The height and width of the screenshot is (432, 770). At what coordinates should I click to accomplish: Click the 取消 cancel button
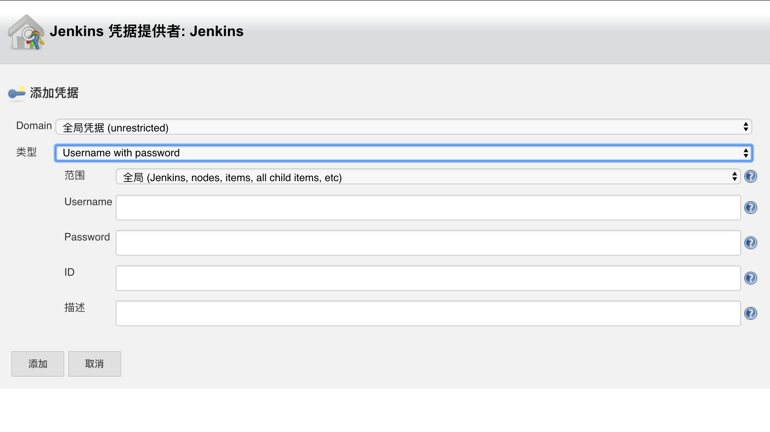[95, 364]
